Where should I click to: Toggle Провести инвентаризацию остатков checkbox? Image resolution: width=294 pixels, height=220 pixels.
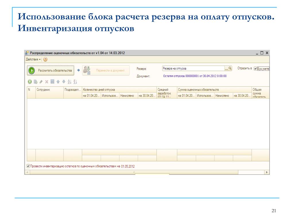28,166
